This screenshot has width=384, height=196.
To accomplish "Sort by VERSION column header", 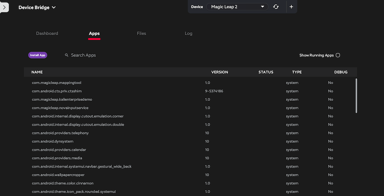I will click(x=219, y=72).
